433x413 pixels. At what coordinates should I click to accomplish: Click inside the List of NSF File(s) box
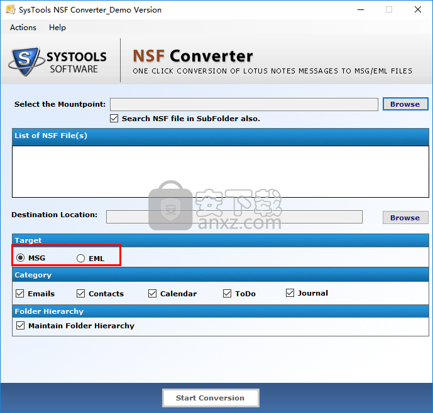221,171
